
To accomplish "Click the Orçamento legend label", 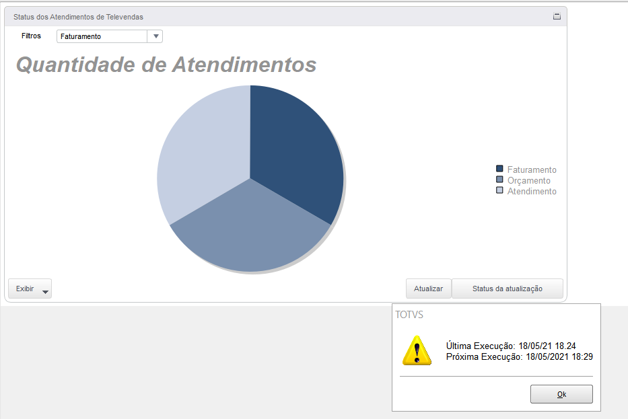I will coord(528,180).
